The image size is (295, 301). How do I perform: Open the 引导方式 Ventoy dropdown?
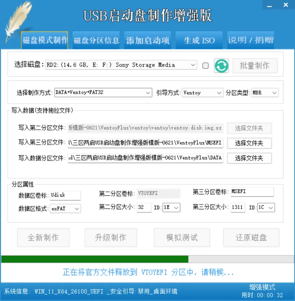(x=202, y=93)
